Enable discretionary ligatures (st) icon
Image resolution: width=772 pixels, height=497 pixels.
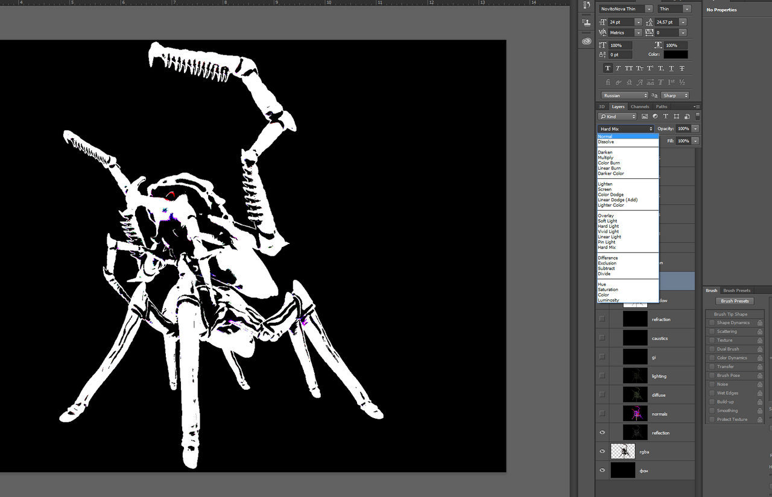pyautogui.click(x=629, y=83)
